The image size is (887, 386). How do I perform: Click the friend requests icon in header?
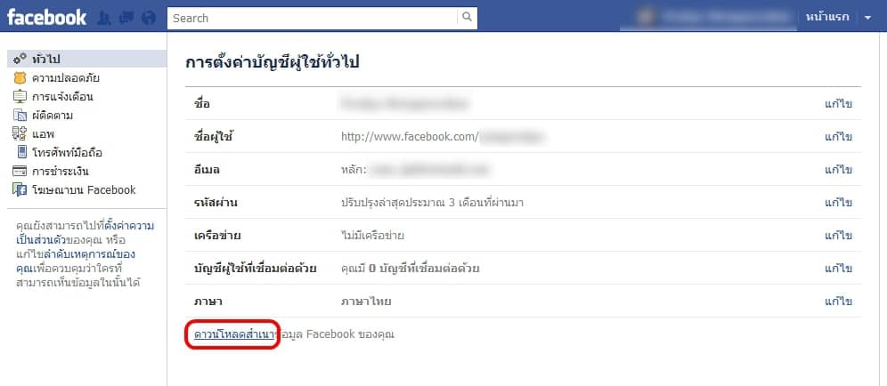104,18
